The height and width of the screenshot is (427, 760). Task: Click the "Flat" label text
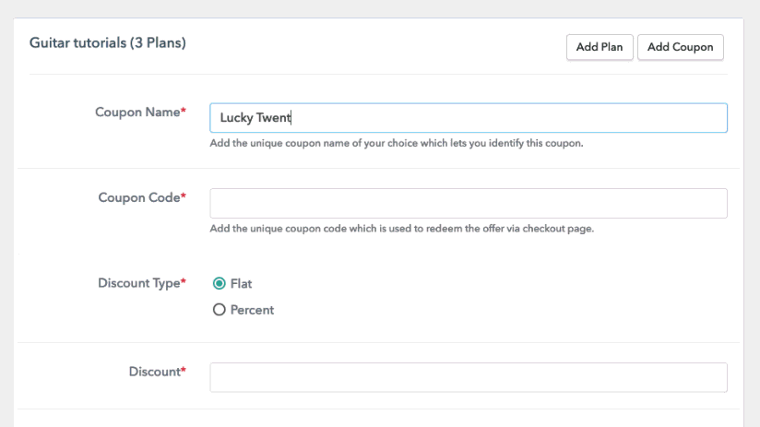pos(241,283)
